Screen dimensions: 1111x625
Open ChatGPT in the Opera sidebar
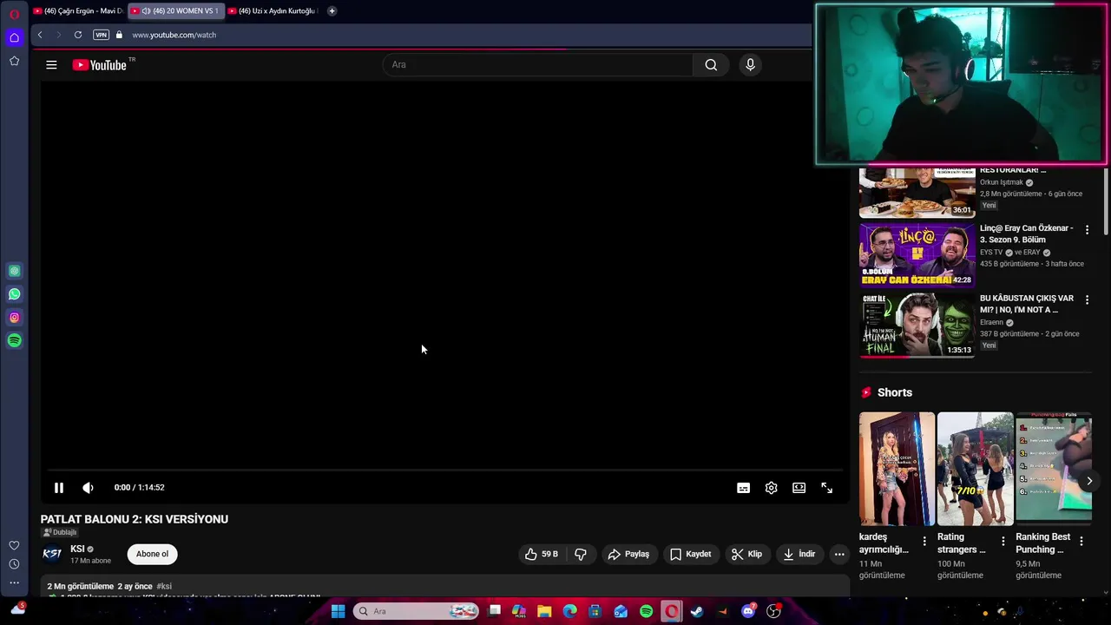point(14,271)
